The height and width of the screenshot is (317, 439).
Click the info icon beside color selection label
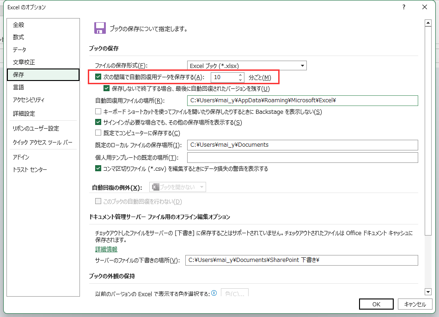(214, 293)
